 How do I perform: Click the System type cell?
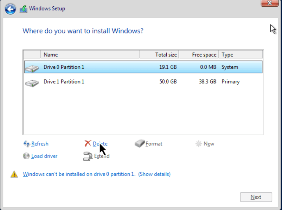pos(230,67)
